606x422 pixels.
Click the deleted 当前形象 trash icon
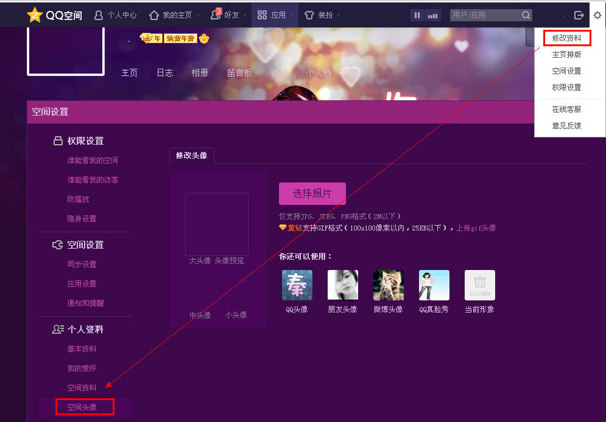tap(479, 285)
